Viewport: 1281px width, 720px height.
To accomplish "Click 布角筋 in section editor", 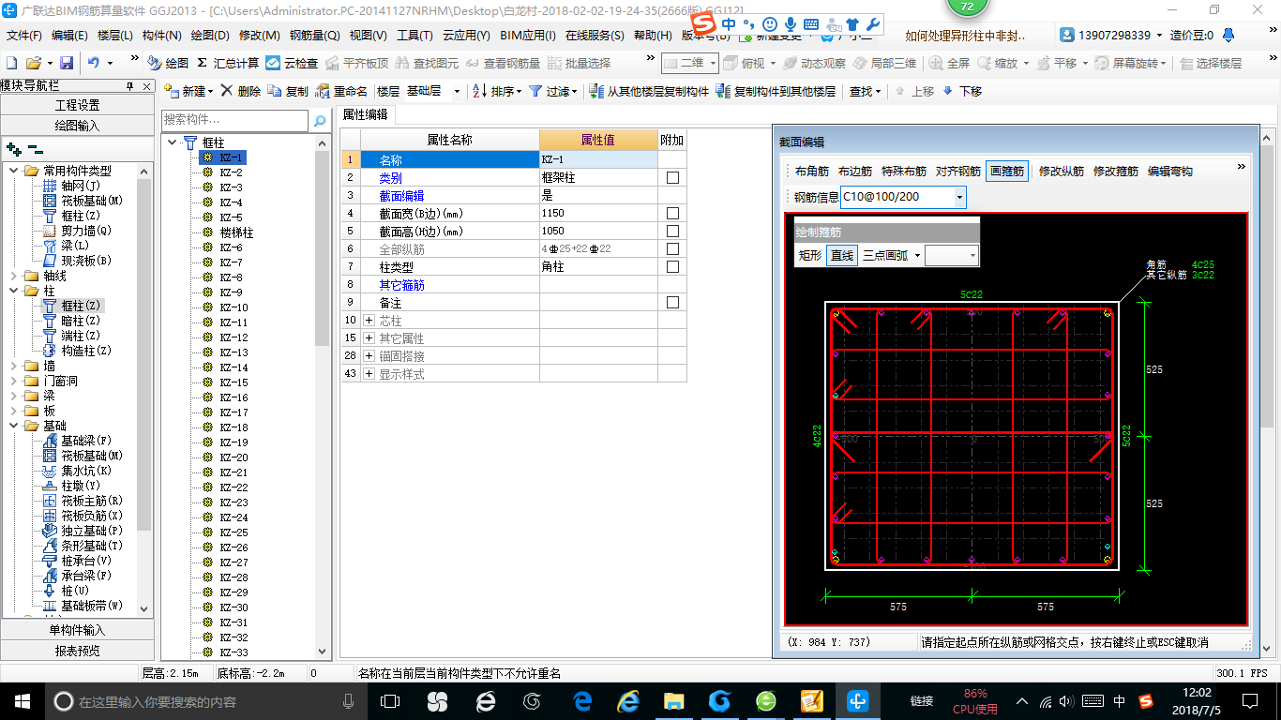I will coord(812,171).
